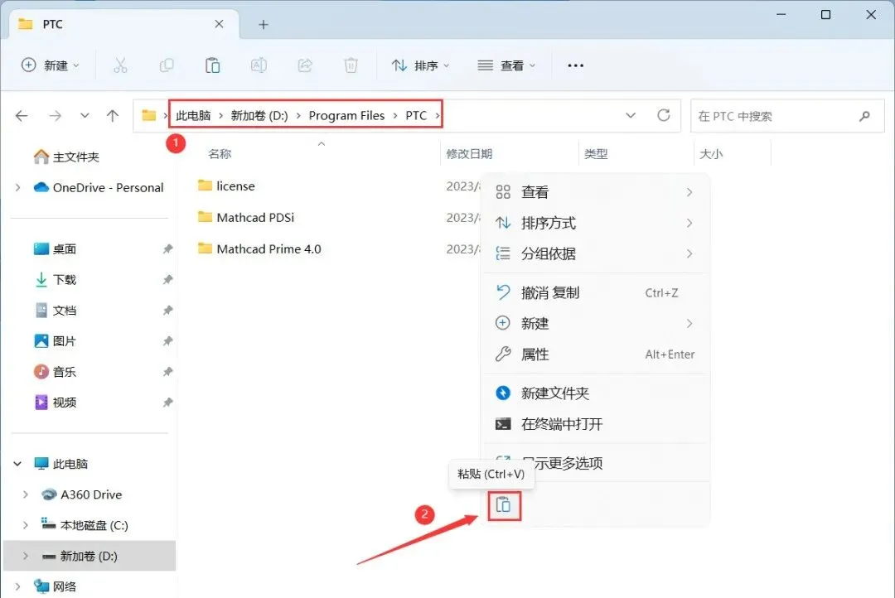
Task: Open the Sort (排序) toolbar dropdown
Action: tap(420, 65)
